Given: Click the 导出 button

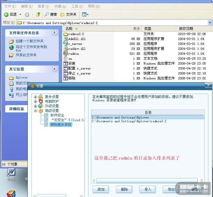Looking at the screenshot, I should 171,189.
